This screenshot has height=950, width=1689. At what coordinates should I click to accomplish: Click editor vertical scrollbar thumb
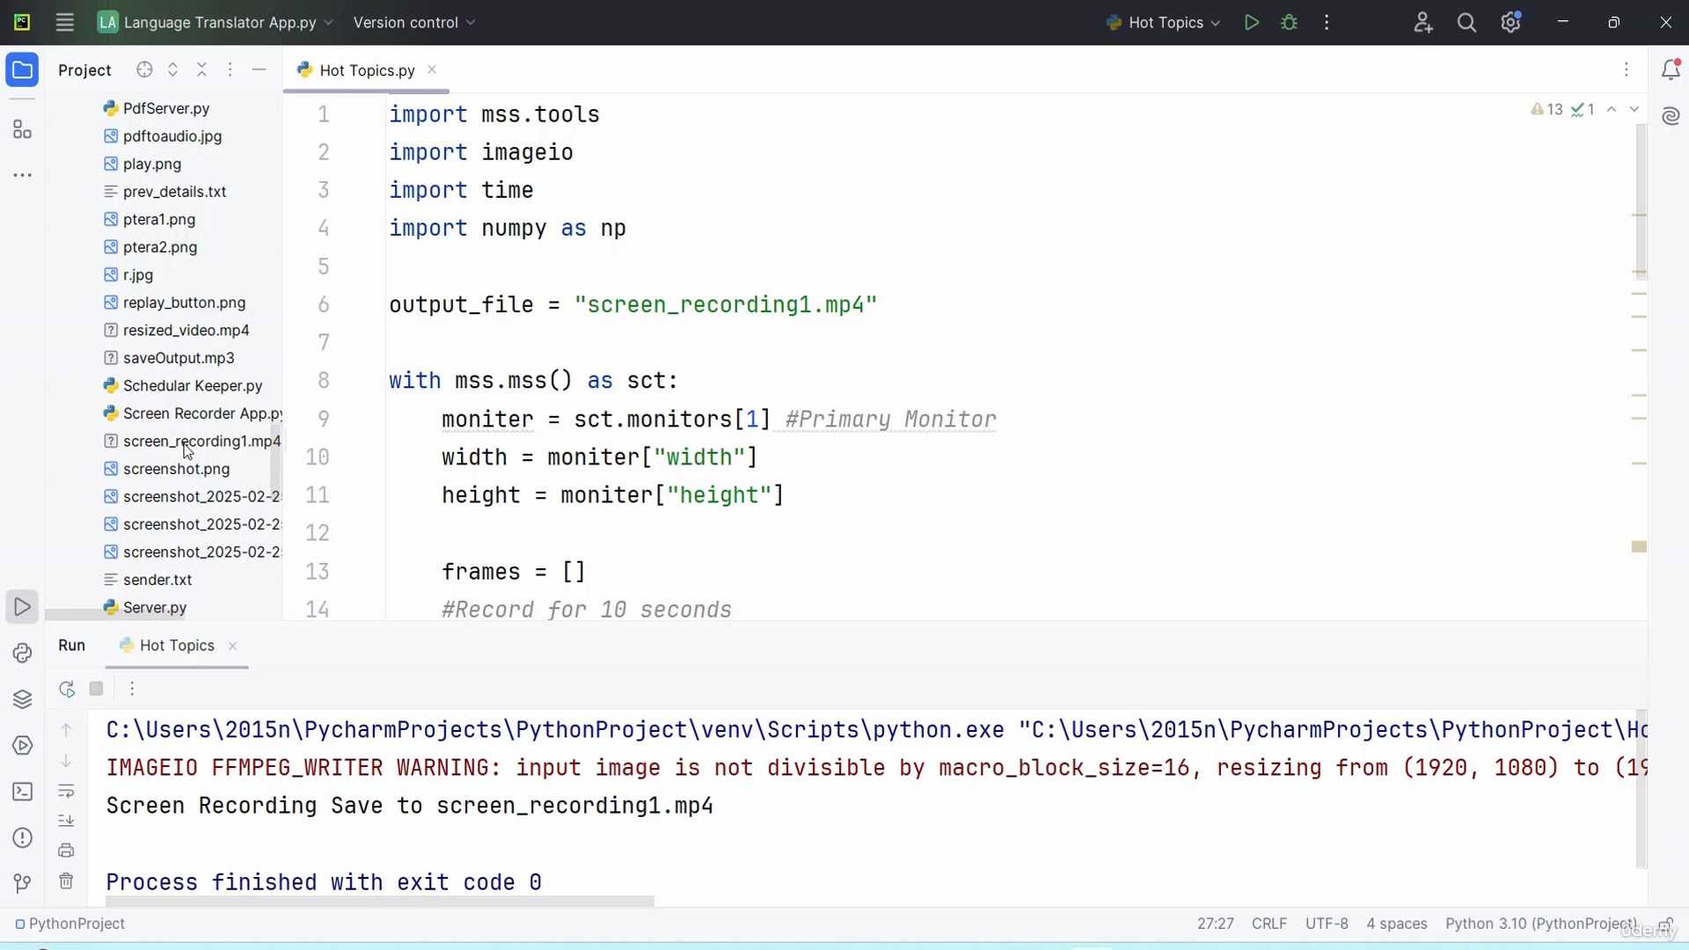1641,201
